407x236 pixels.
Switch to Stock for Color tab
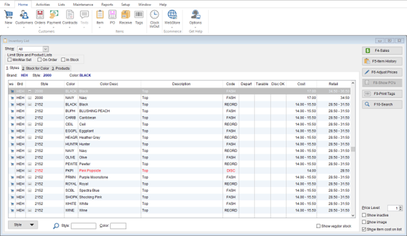coord(36,68)
